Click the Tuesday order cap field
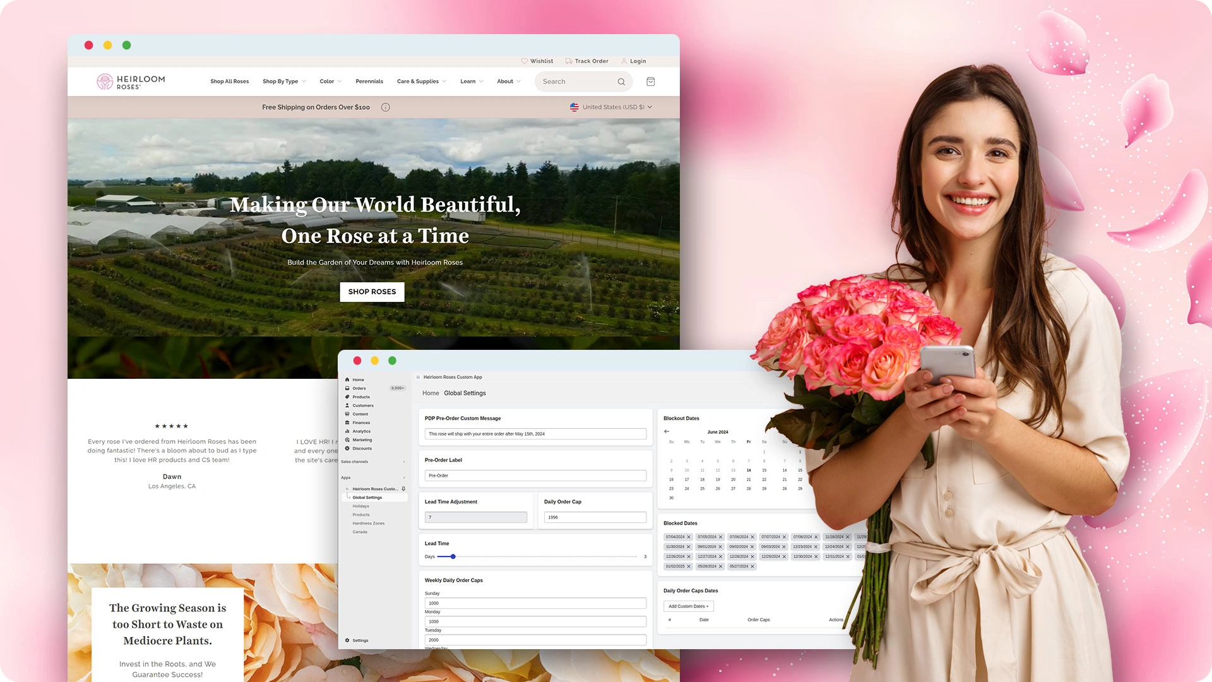The height and width of the screenshot is (682, 1212). click(x=535, y=640)
